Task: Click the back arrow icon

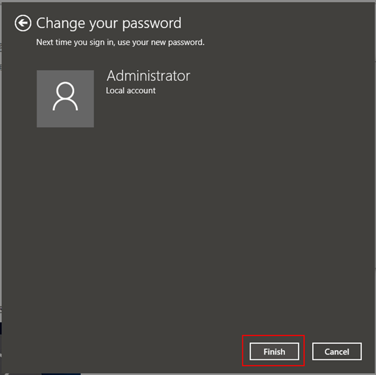Action: (23, 23)
